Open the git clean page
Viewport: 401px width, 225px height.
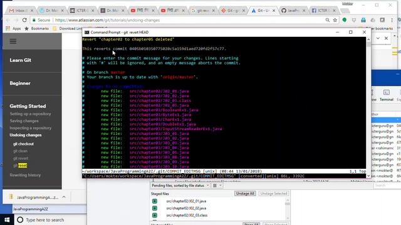[x=20, y=151]
